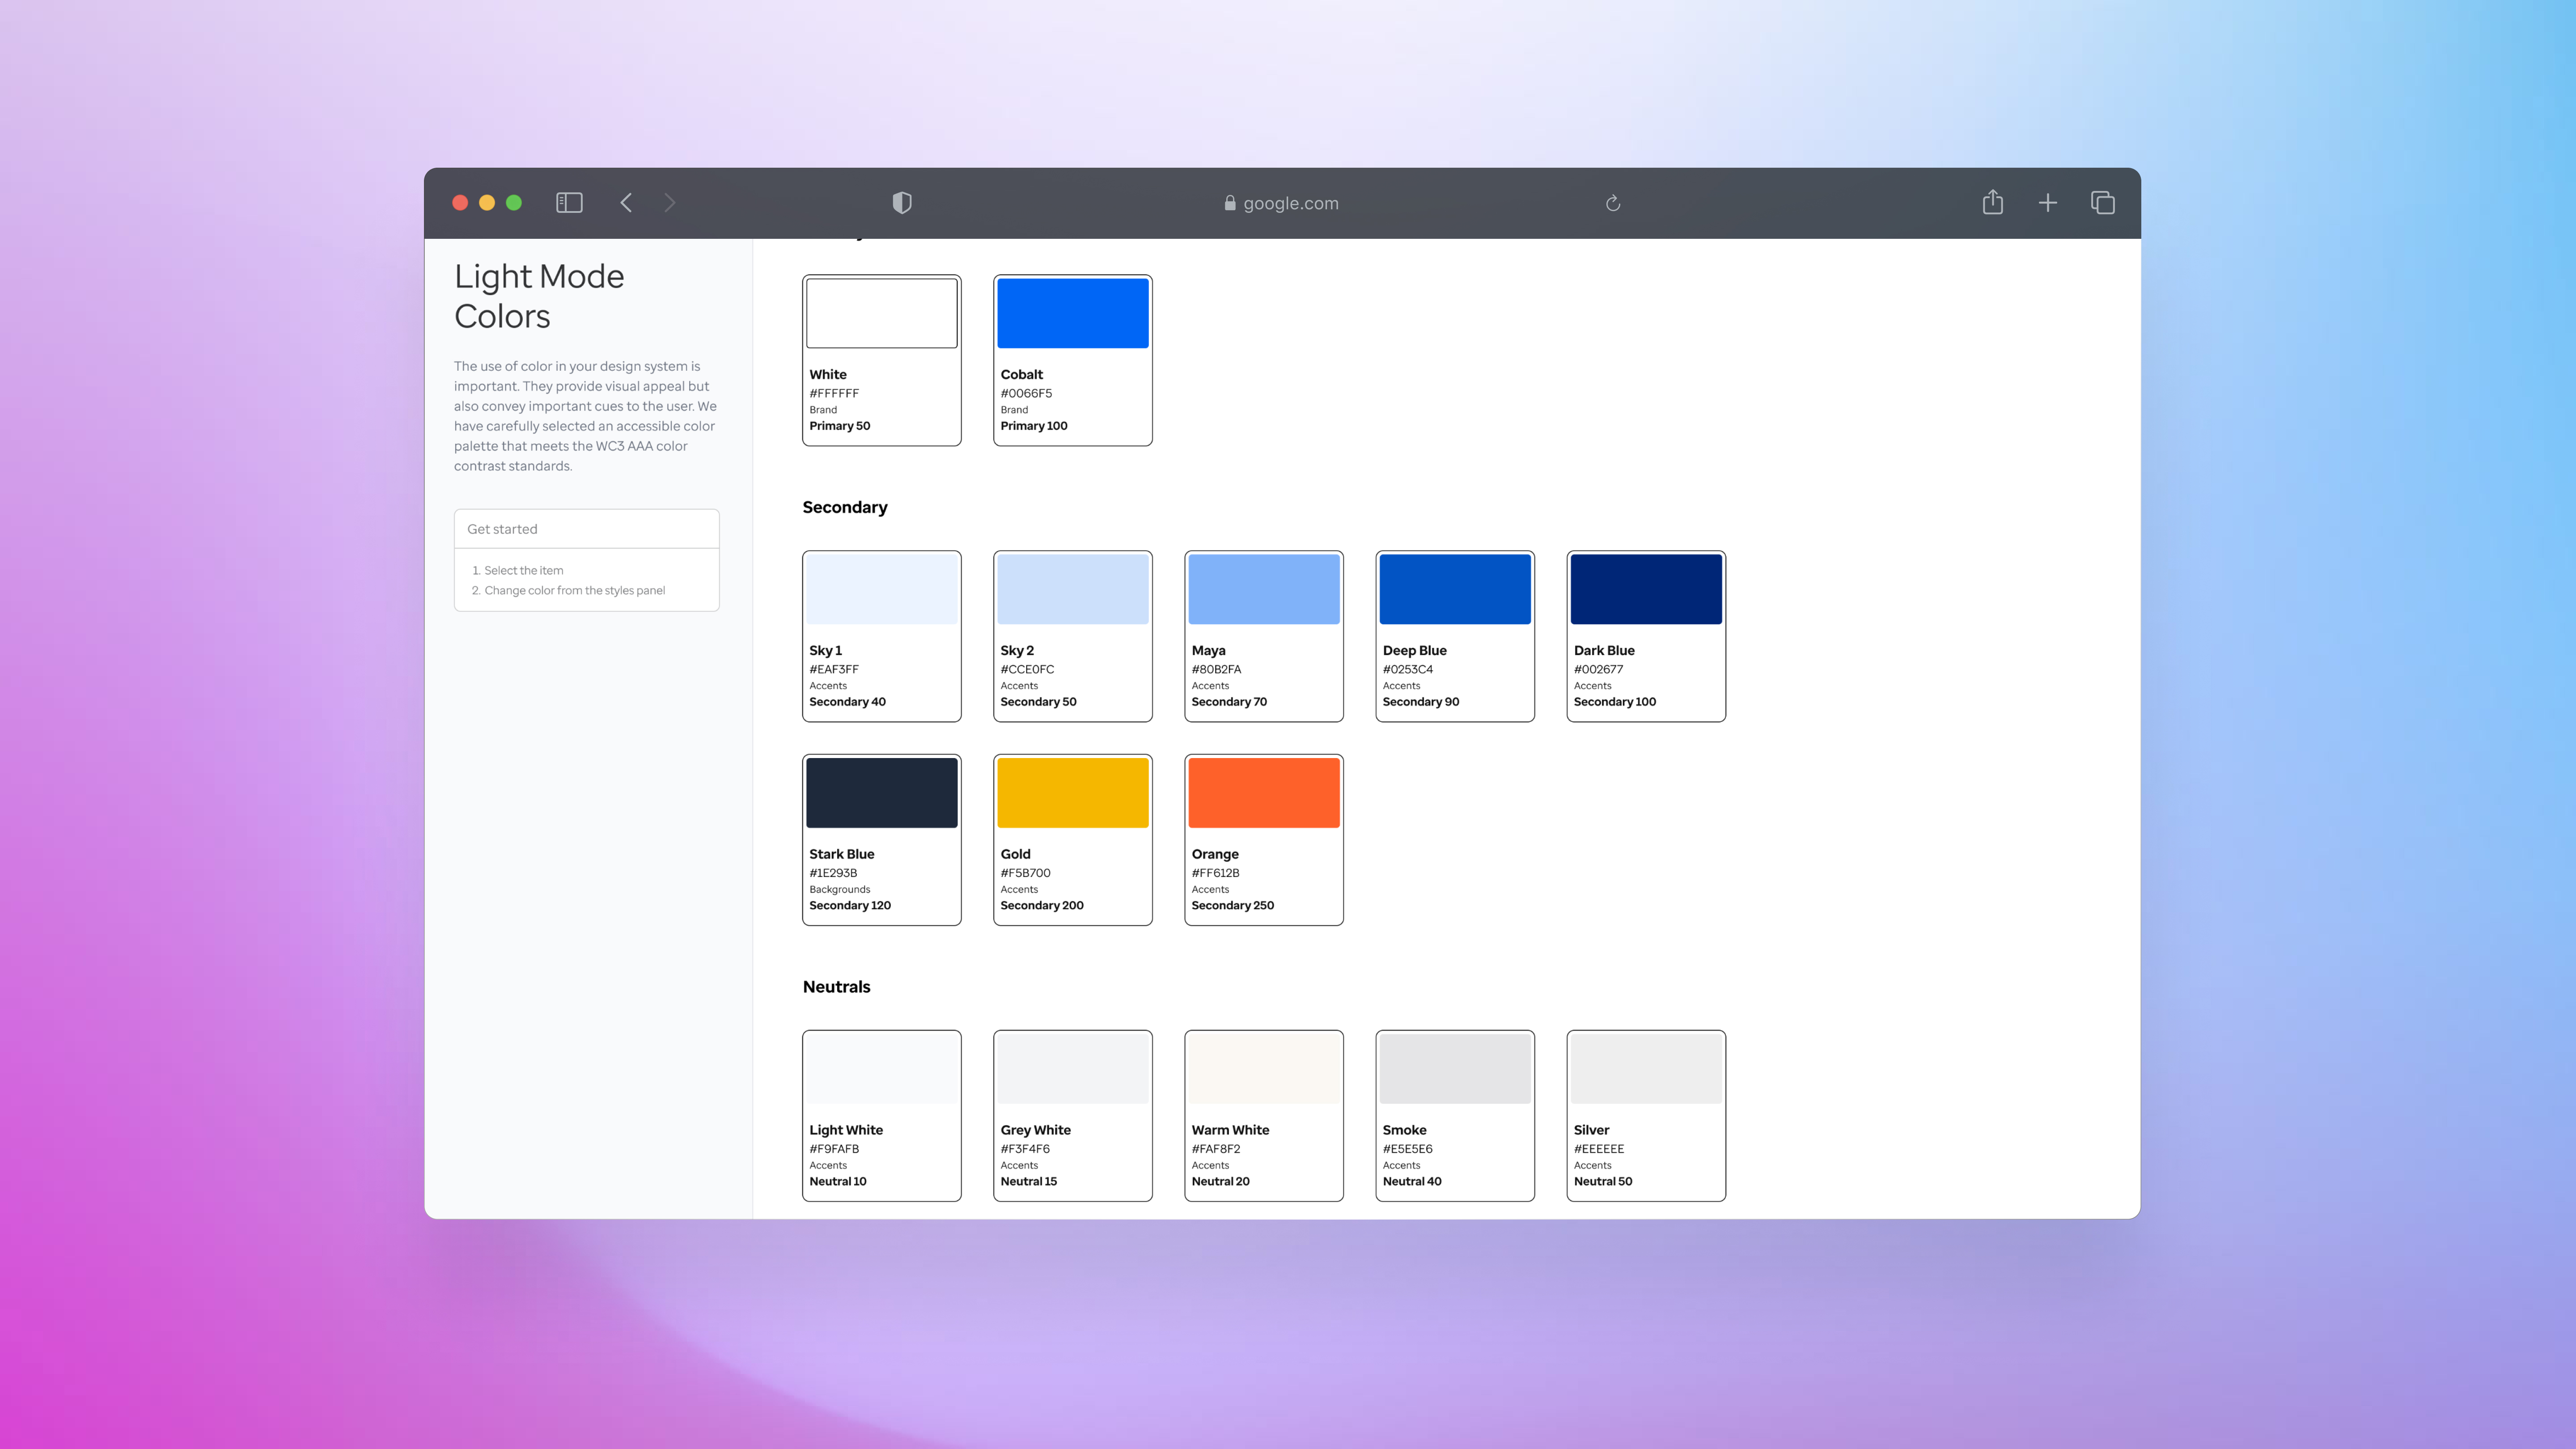Click the Secondary section heading
Screen dimensions: 2576x1449
coord(845,507)
